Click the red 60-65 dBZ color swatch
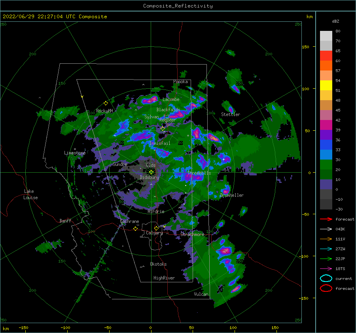 326,56
